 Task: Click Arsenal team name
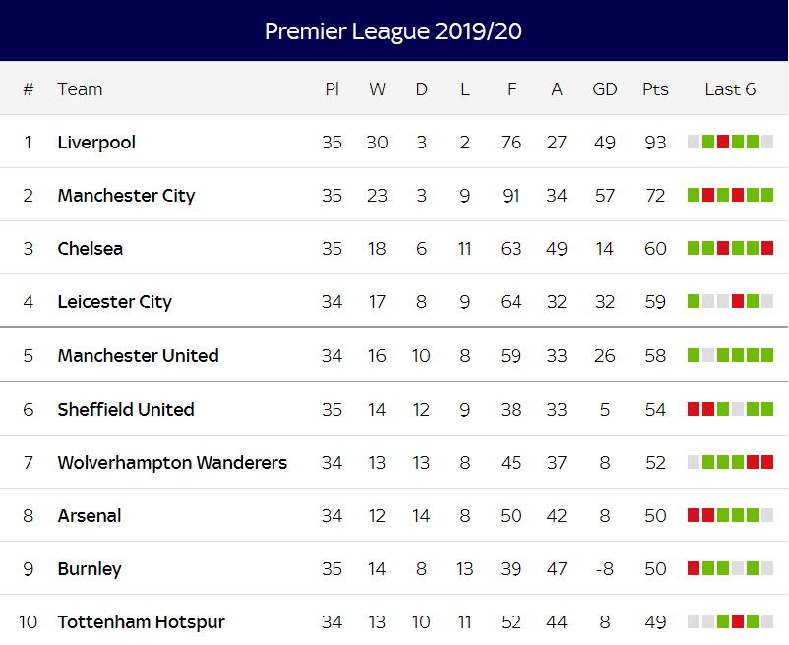coord(90,516)
